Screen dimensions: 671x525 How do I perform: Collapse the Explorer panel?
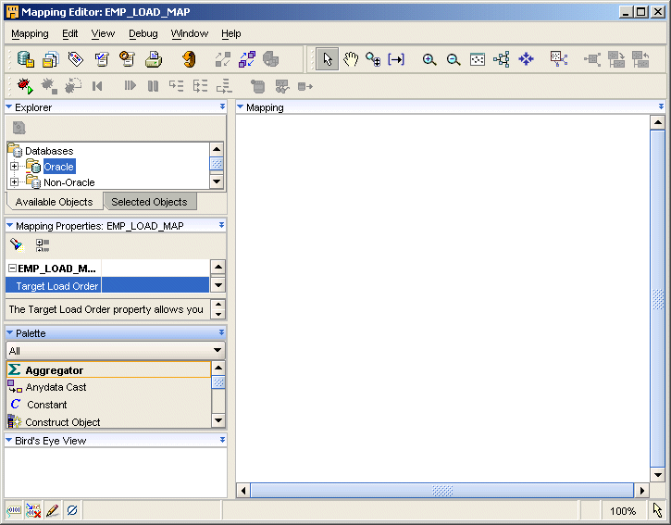point(9,107)
